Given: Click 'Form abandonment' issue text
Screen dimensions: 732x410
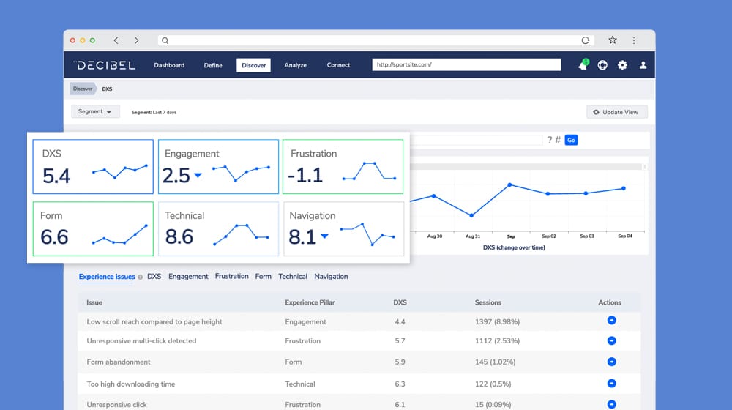Looking at the screenshot, I should (x=119, y=362).
